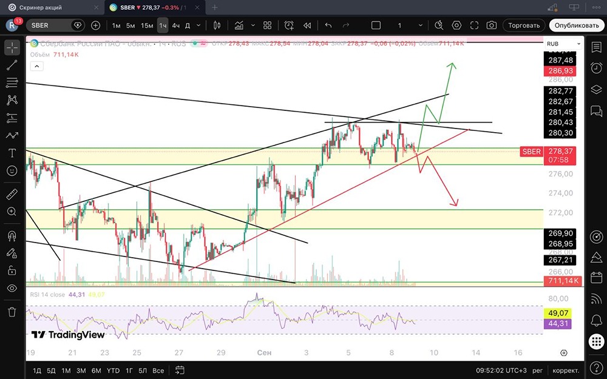The width and height of the screenshot is (607, 379).
Task: Open quick search magnifier icon
Action: (439, 25)
